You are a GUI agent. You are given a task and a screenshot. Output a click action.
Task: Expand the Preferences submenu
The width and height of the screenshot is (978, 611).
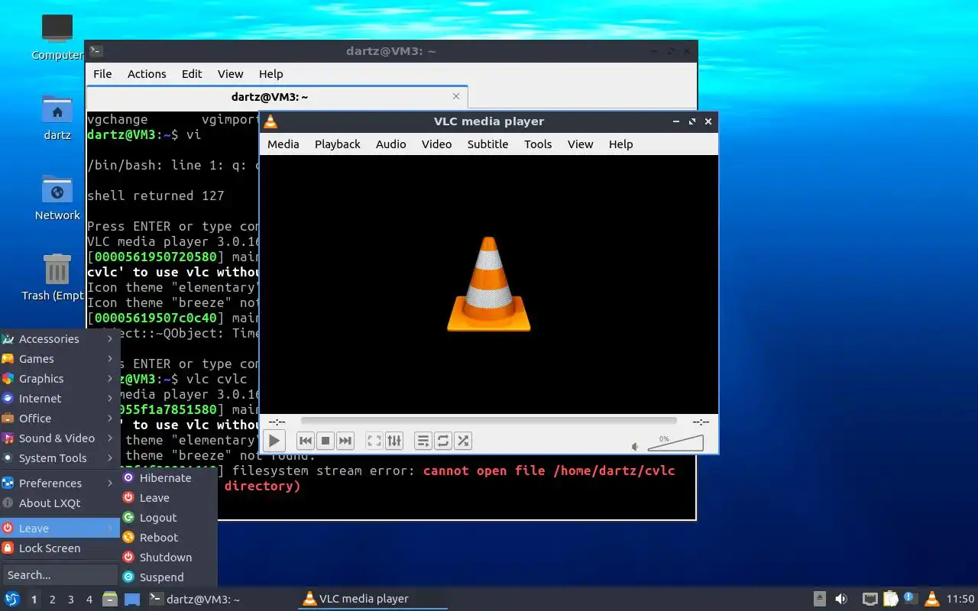point(60,483)
